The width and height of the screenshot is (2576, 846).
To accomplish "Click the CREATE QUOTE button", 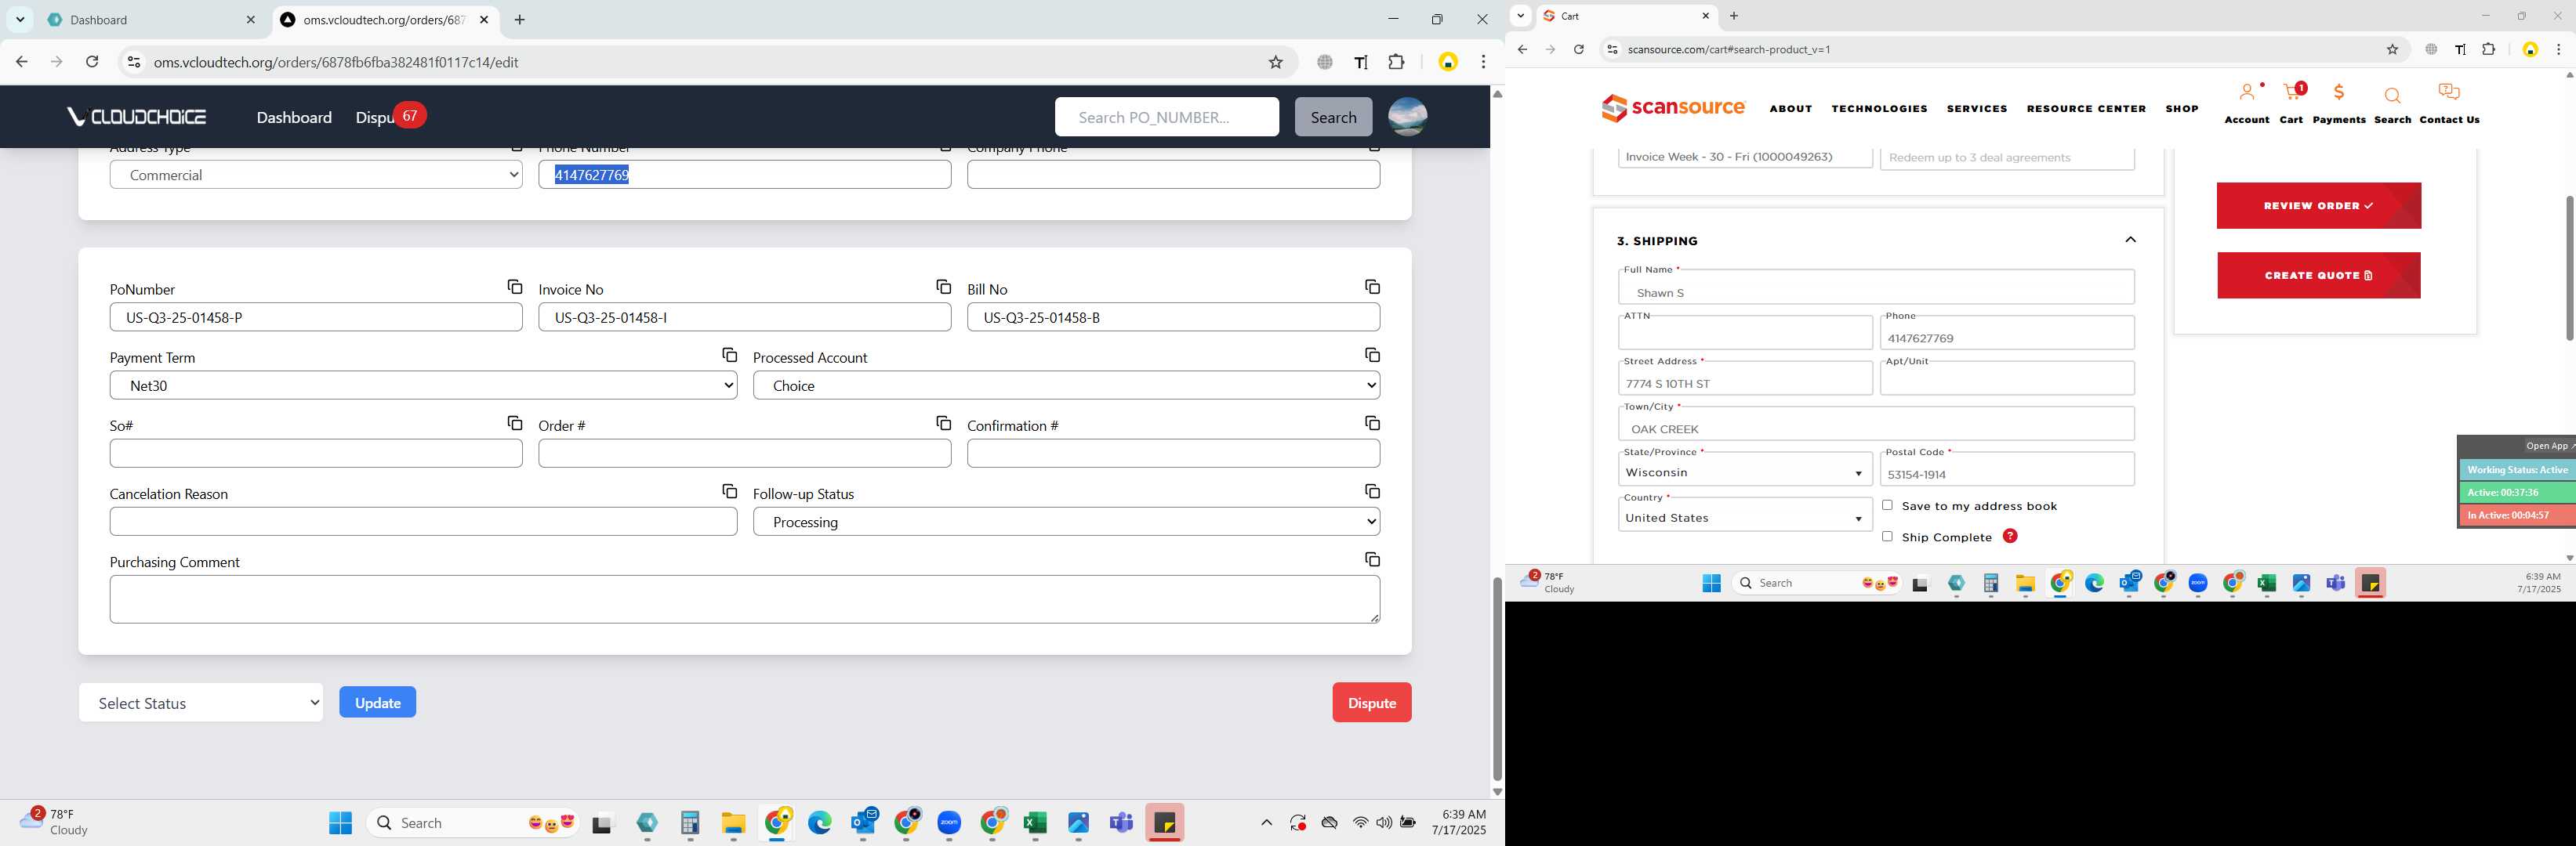I will [2318, 276].
